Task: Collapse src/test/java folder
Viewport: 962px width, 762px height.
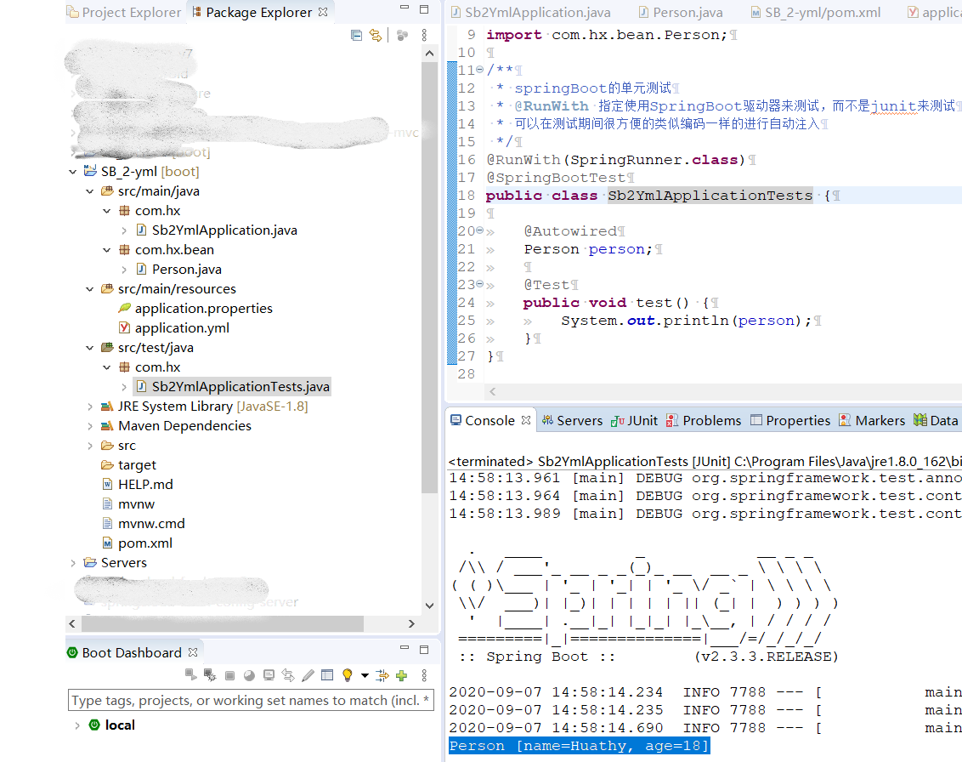Action: (89, 348)
